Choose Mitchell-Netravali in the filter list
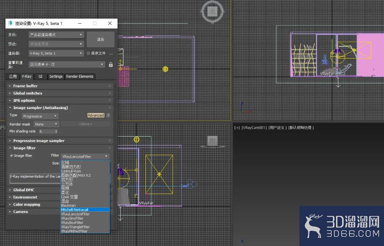 (85, 210)
